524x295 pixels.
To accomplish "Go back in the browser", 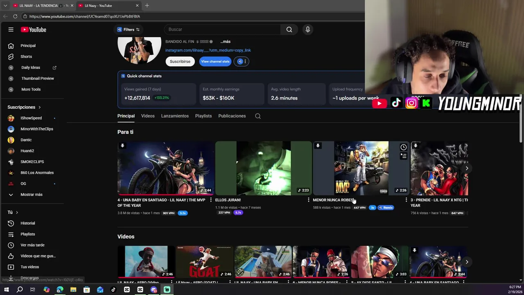I will (5, 16).
